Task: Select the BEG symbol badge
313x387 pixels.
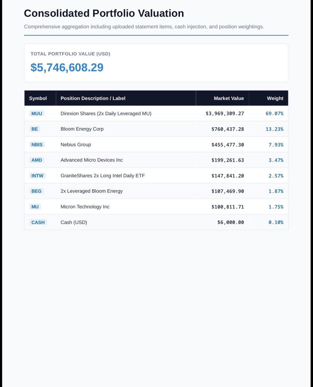Action: tap(36, 191)
